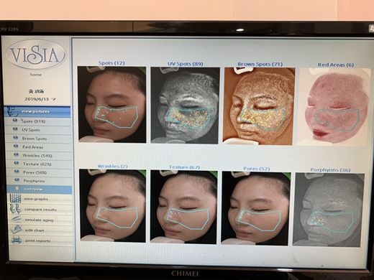Viewport: 374px width, 280px height.
Task: Select the Wrinkles (54%) radio bullet
Action: 16,155
